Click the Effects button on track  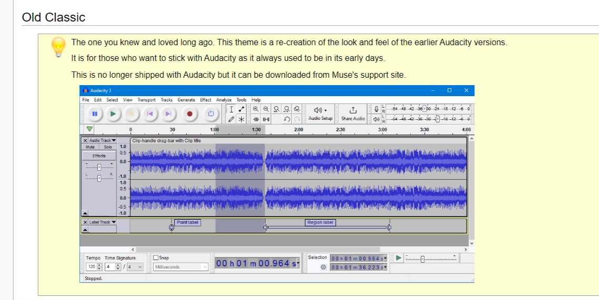[x=99, y=156]
